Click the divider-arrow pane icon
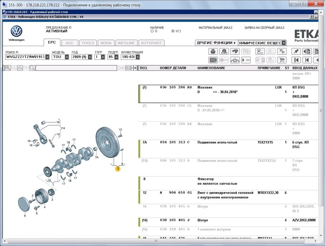The image size is (325, 246). pos(134,68)
